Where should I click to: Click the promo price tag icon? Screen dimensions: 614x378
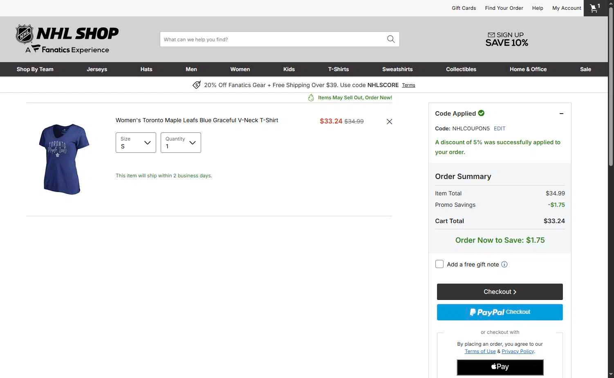(197, 85)
